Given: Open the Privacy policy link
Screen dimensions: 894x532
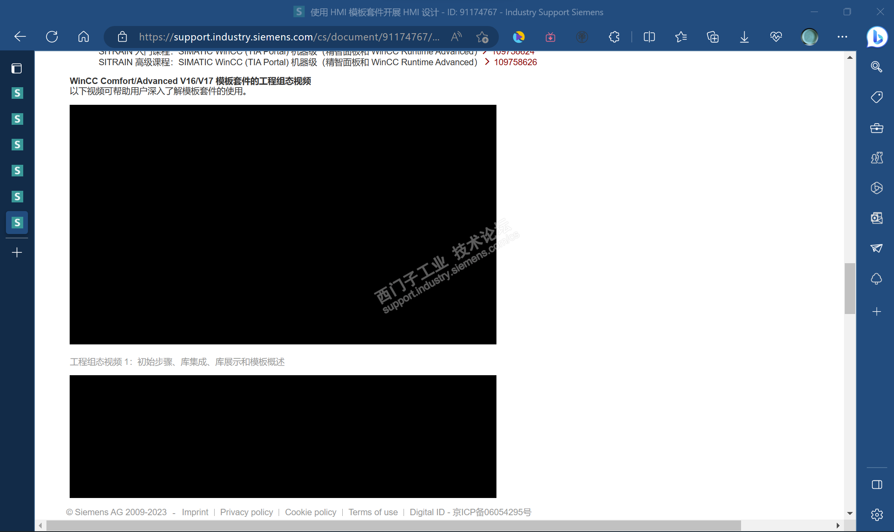Looking at the screenshot, I should click(x=246, y=512).
